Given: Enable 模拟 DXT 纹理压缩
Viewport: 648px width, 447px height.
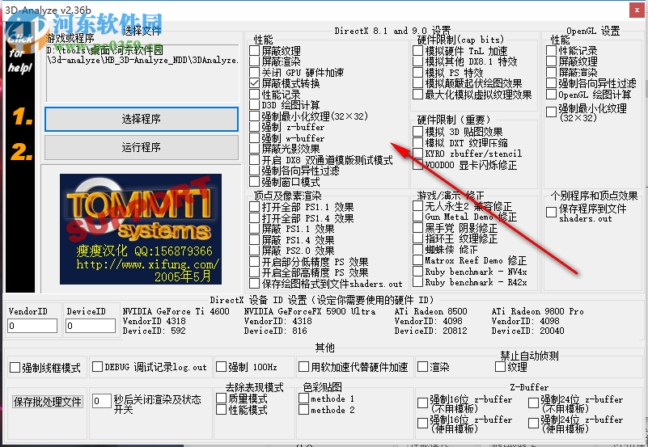Looking at the screenshot, I should (x=417, y=143).
